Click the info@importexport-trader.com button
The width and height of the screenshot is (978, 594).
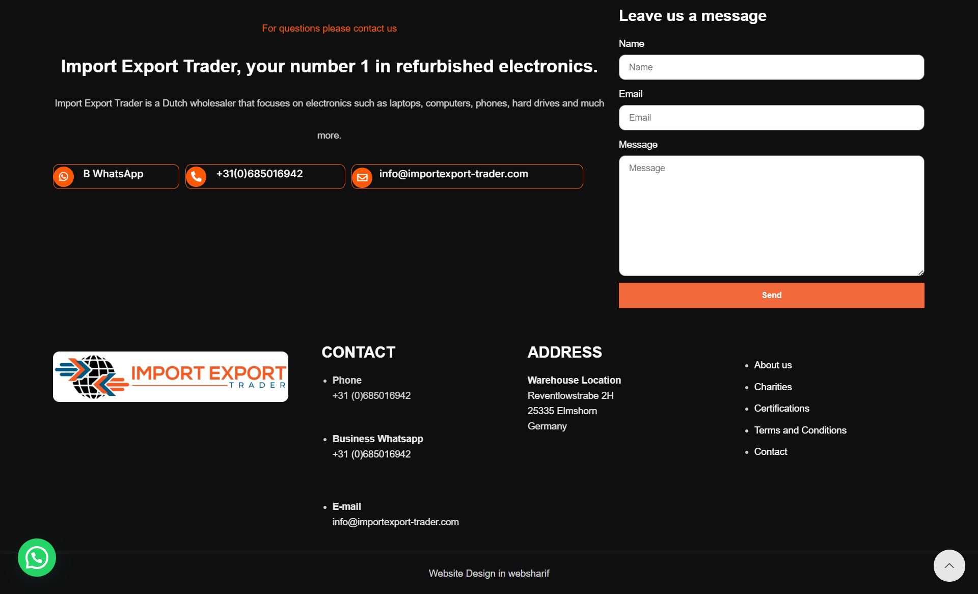(467, 176)
